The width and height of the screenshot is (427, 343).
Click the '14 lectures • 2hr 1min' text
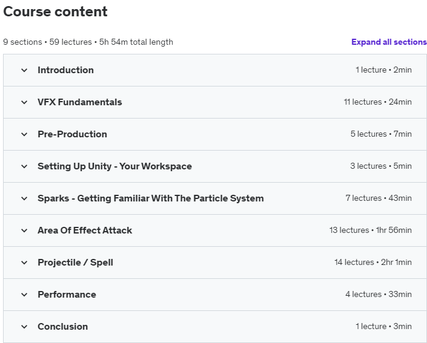point(373,263)
